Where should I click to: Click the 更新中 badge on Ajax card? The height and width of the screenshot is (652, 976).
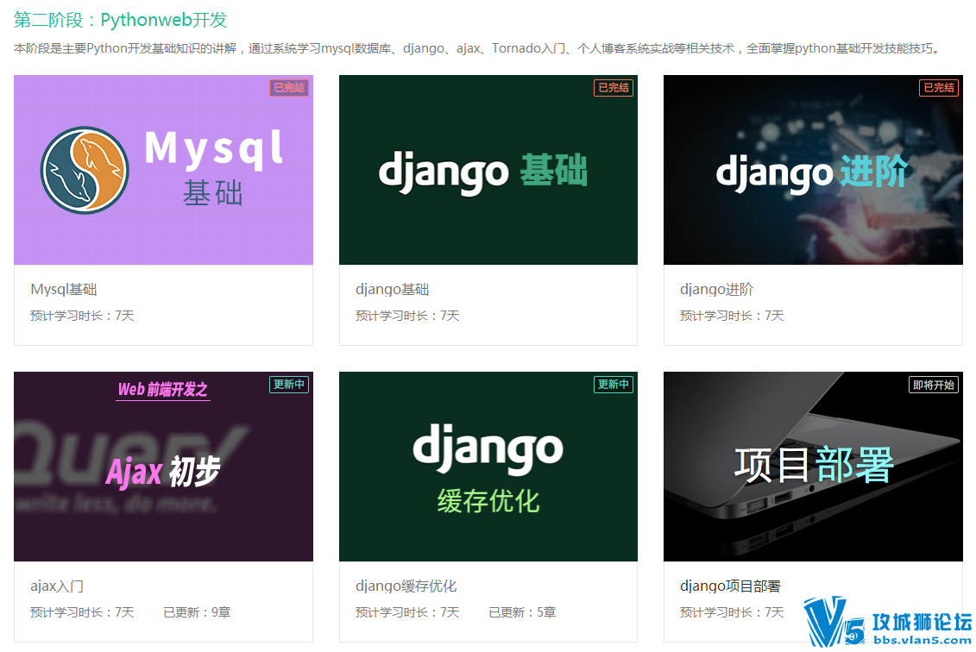289,385
